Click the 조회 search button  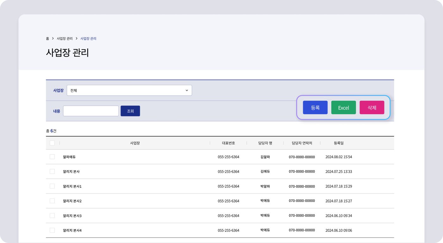[130, 111]
